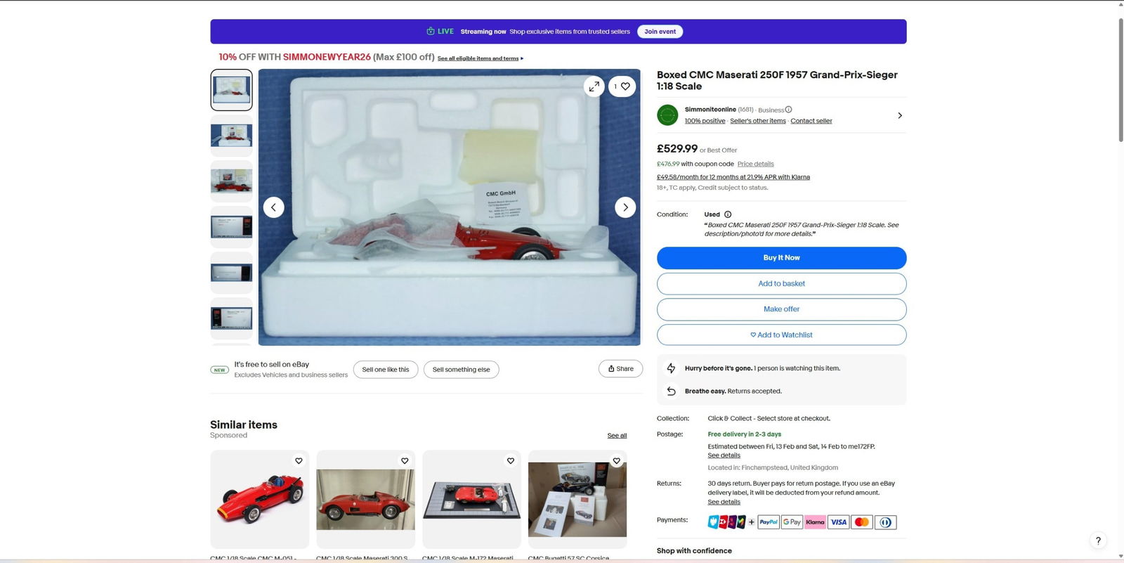Open the help question mark button

pyautogui.click(x=1098, y=541)
